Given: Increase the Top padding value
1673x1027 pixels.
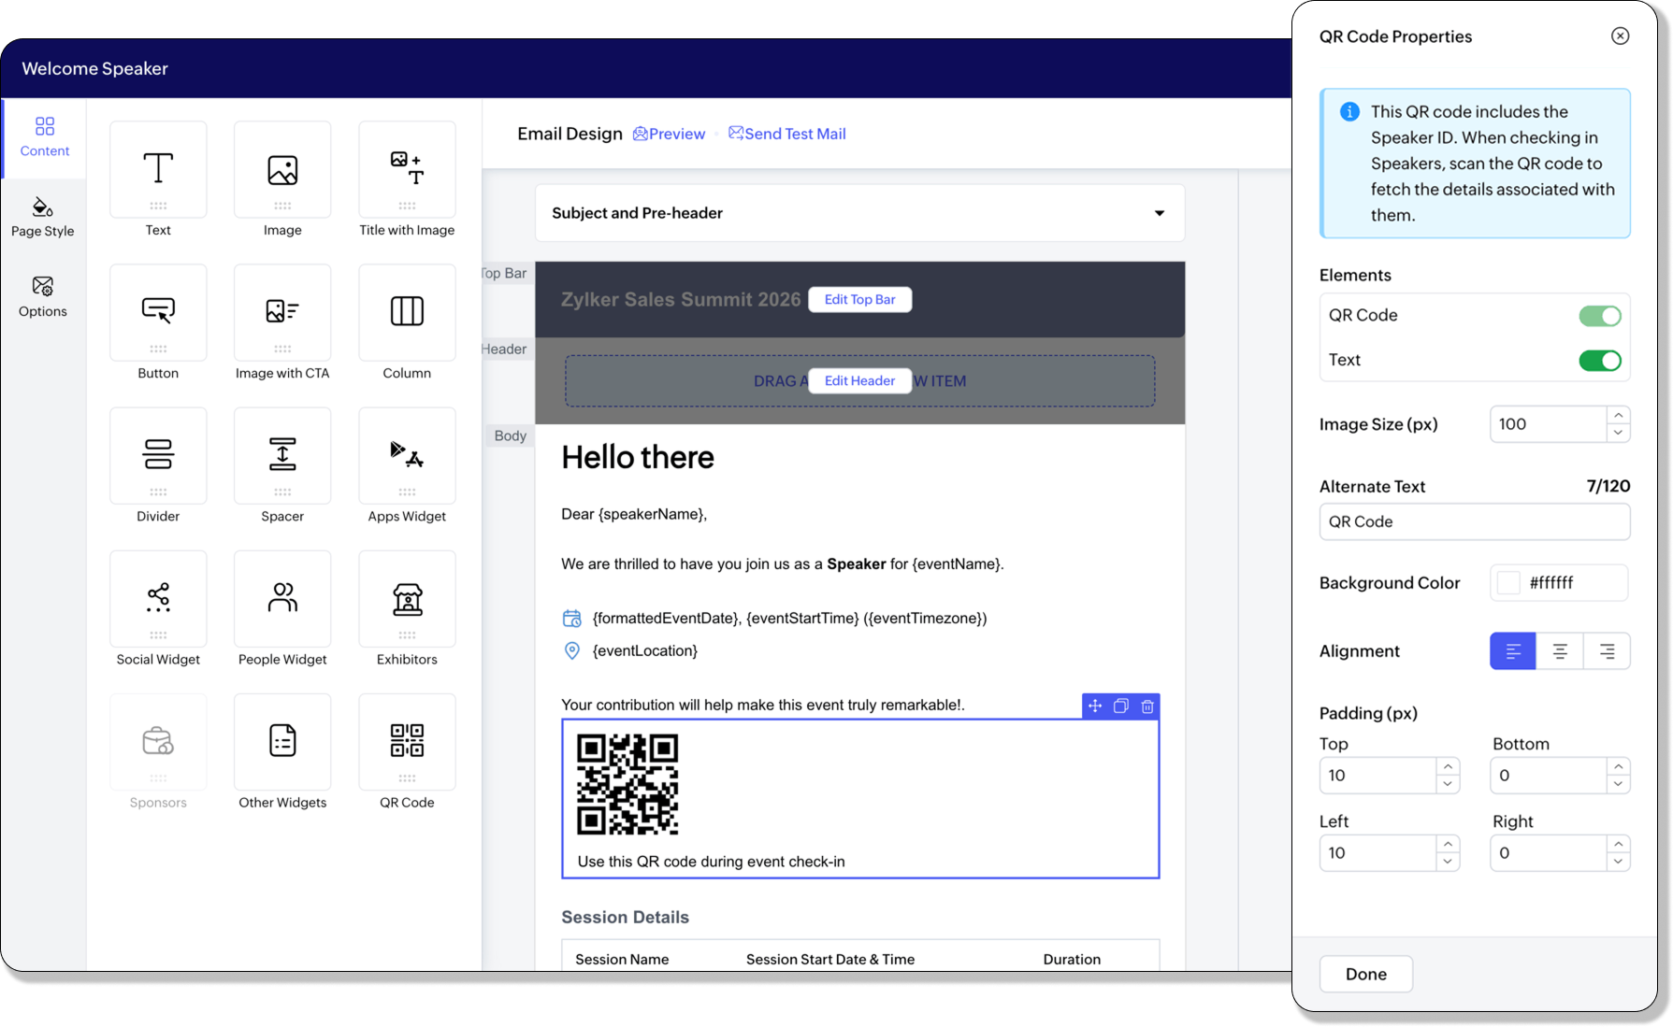Looking at the screenshot, I should tap(1448, 767).
